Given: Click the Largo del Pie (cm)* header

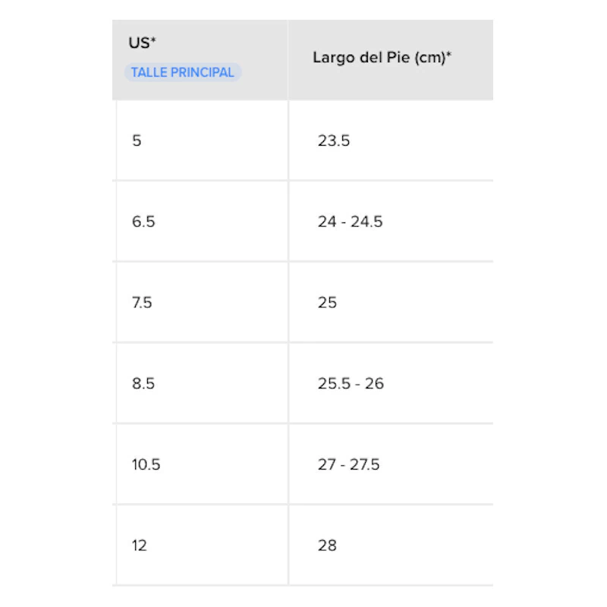Looking at the screenshot, I should coord(382,58).
